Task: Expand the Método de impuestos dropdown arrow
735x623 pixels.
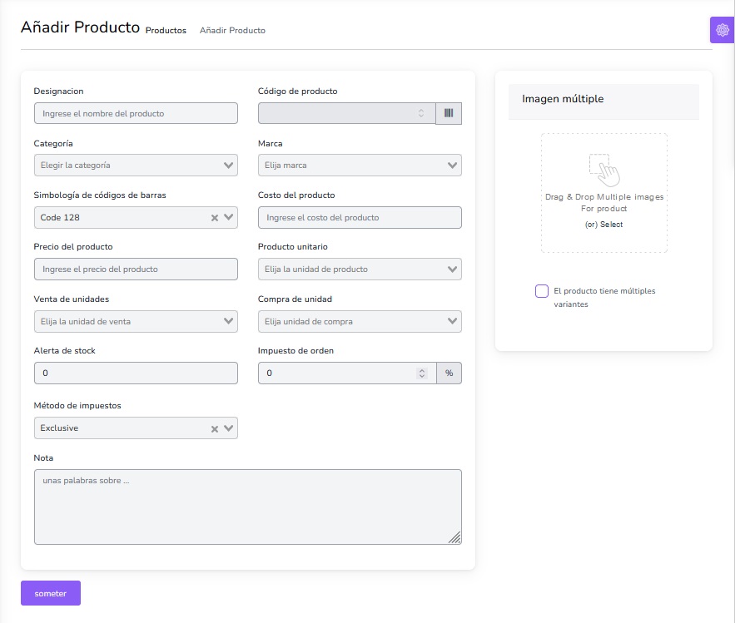Action: click(x=228, y=428)
